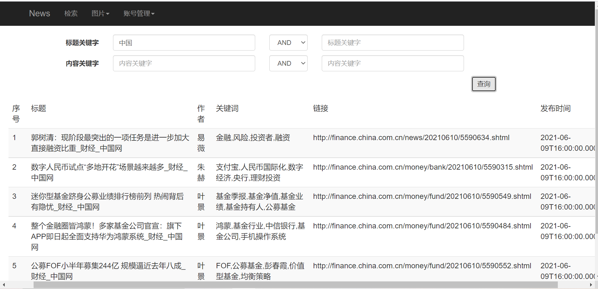Image resolution: width=598 pixels, height=289 pixels.
Task: Click the 作者 column header
Action: tap(201, 114)
